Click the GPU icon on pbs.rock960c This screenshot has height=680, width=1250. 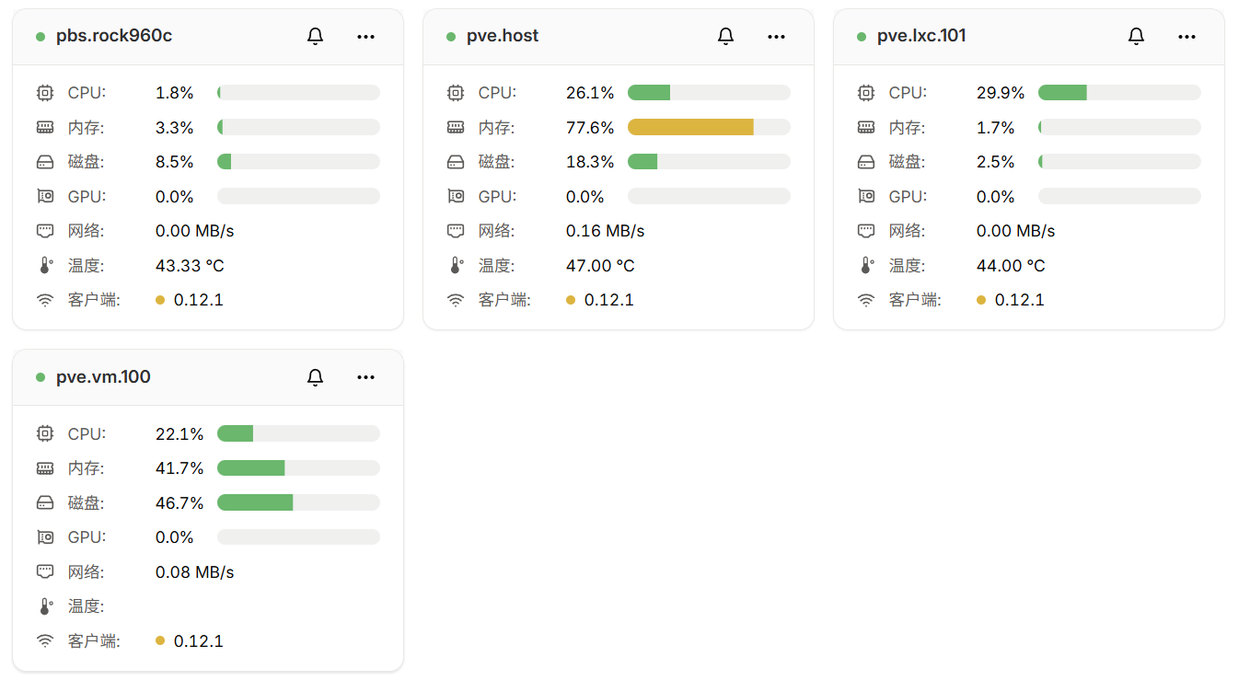(45, 196)
